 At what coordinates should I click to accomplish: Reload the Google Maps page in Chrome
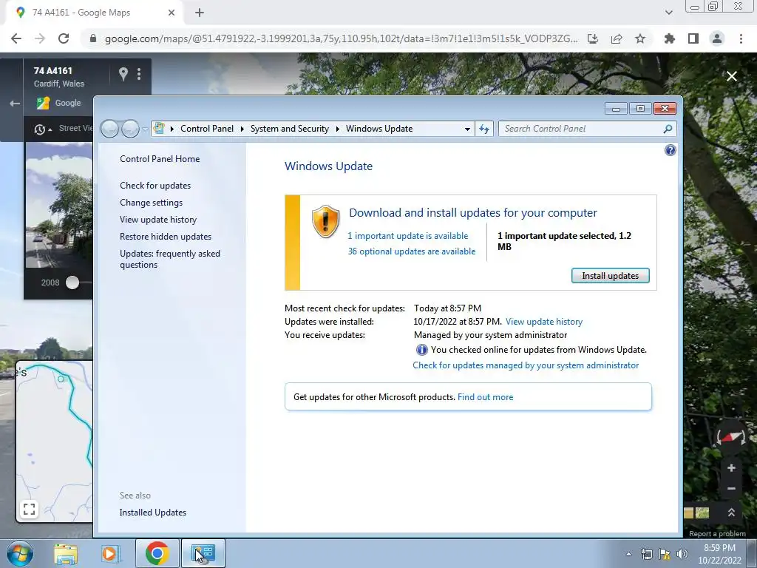coord(64,38)
